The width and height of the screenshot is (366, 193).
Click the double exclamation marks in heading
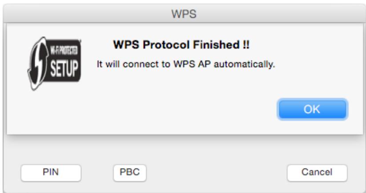[x=246, y=44]
